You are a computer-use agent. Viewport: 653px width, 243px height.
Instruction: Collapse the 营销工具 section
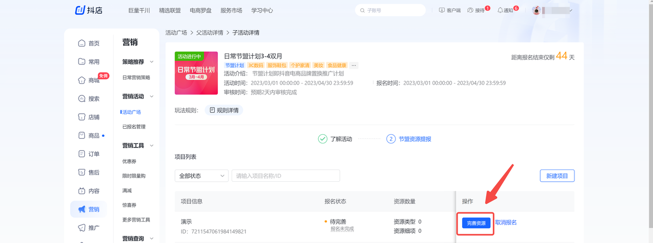(152, 145)
